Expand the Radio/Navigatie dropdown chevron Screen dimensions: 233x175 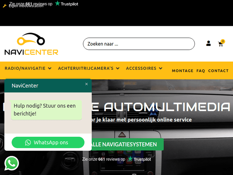pyautogui.click(x=50, y=68)
